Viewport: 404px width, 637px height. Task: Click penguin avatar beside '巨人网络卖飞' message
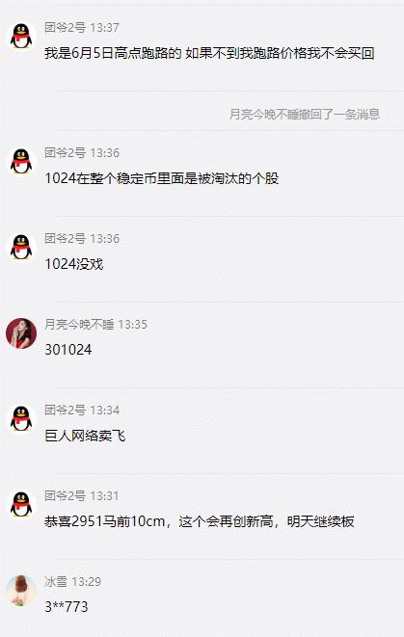coord(21,419)
